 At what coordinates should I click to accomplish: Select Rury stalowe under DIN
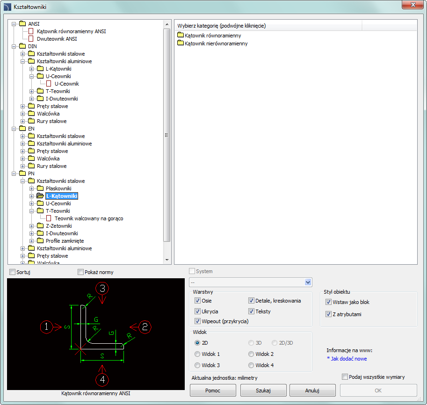[52, 121]
